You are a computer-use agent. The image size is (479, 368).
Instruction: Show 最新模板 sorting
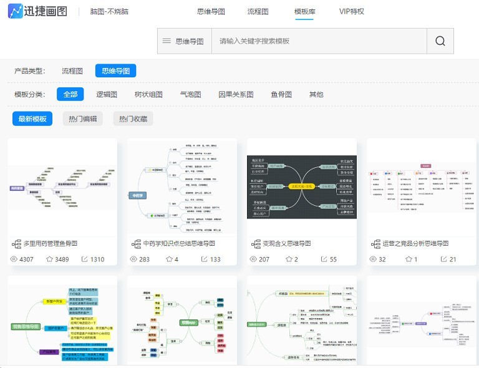coord(32,119)
